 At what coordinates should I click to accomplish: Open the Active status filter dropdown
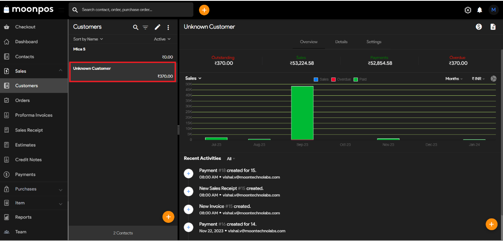coord(162,39)
